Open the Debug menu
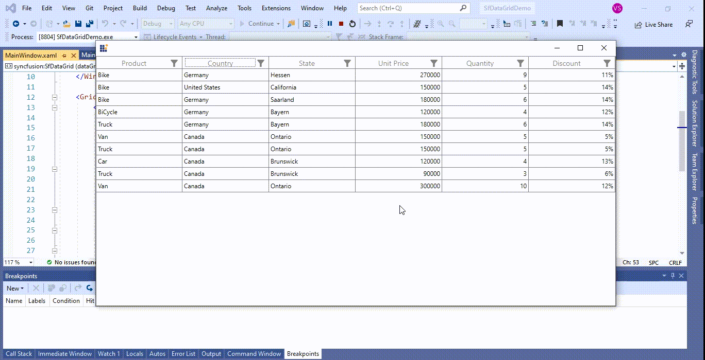 tap(166, 8)
